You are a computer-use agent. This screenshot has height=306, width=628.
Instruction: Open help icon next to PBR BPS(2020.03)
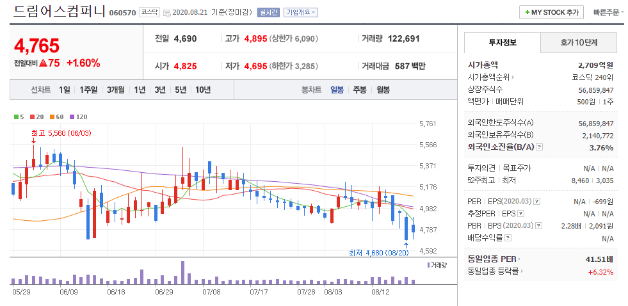(x=539, y=226)
